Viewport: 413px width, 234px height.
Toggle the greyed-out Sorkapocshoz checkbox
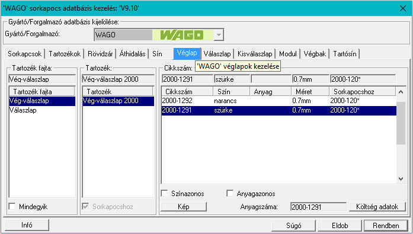(85, 206)
